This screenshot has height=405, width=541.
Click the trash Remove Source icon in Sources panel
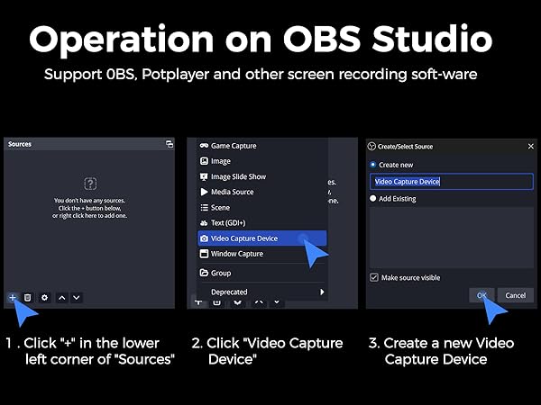click(x=28, y=298)
